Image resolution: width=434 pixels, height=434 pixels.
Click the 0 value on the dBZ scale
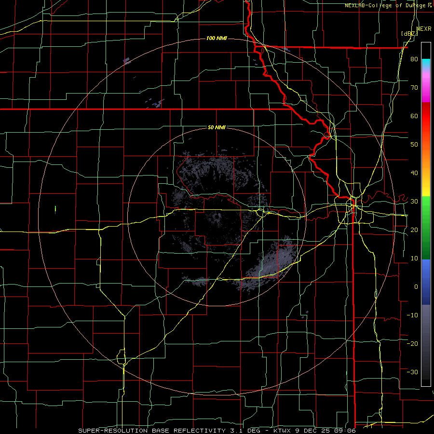point(416,287)
